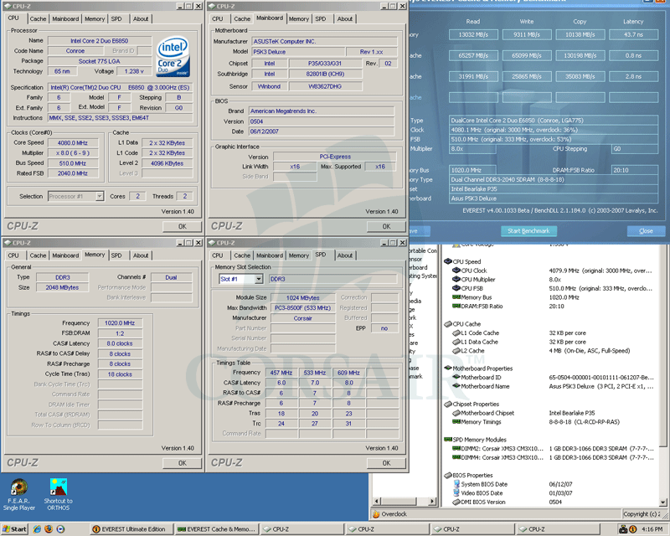
Task: Open the Shortcut to ORTHOS desktop icon
Action: [58, 495]
